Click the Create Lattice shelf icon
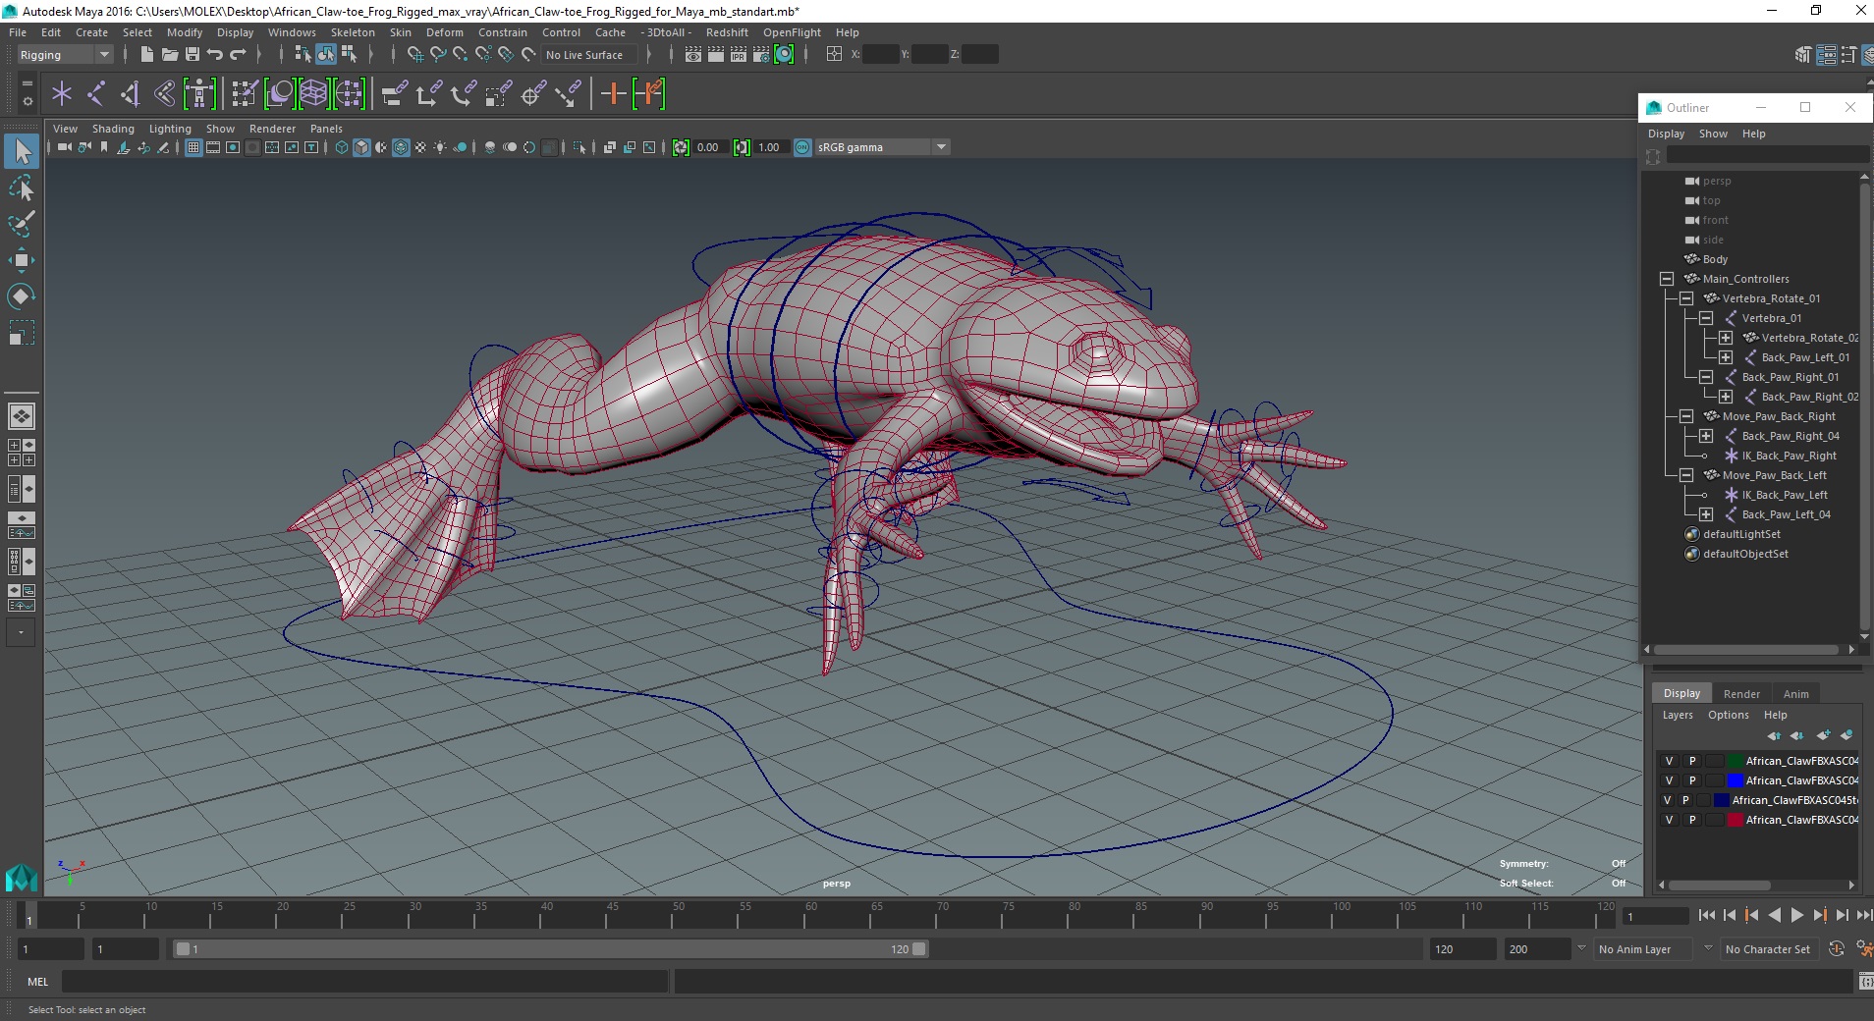Image resolution: width=1874 pixels, height=1021 pixels. (x=313, y=94)
